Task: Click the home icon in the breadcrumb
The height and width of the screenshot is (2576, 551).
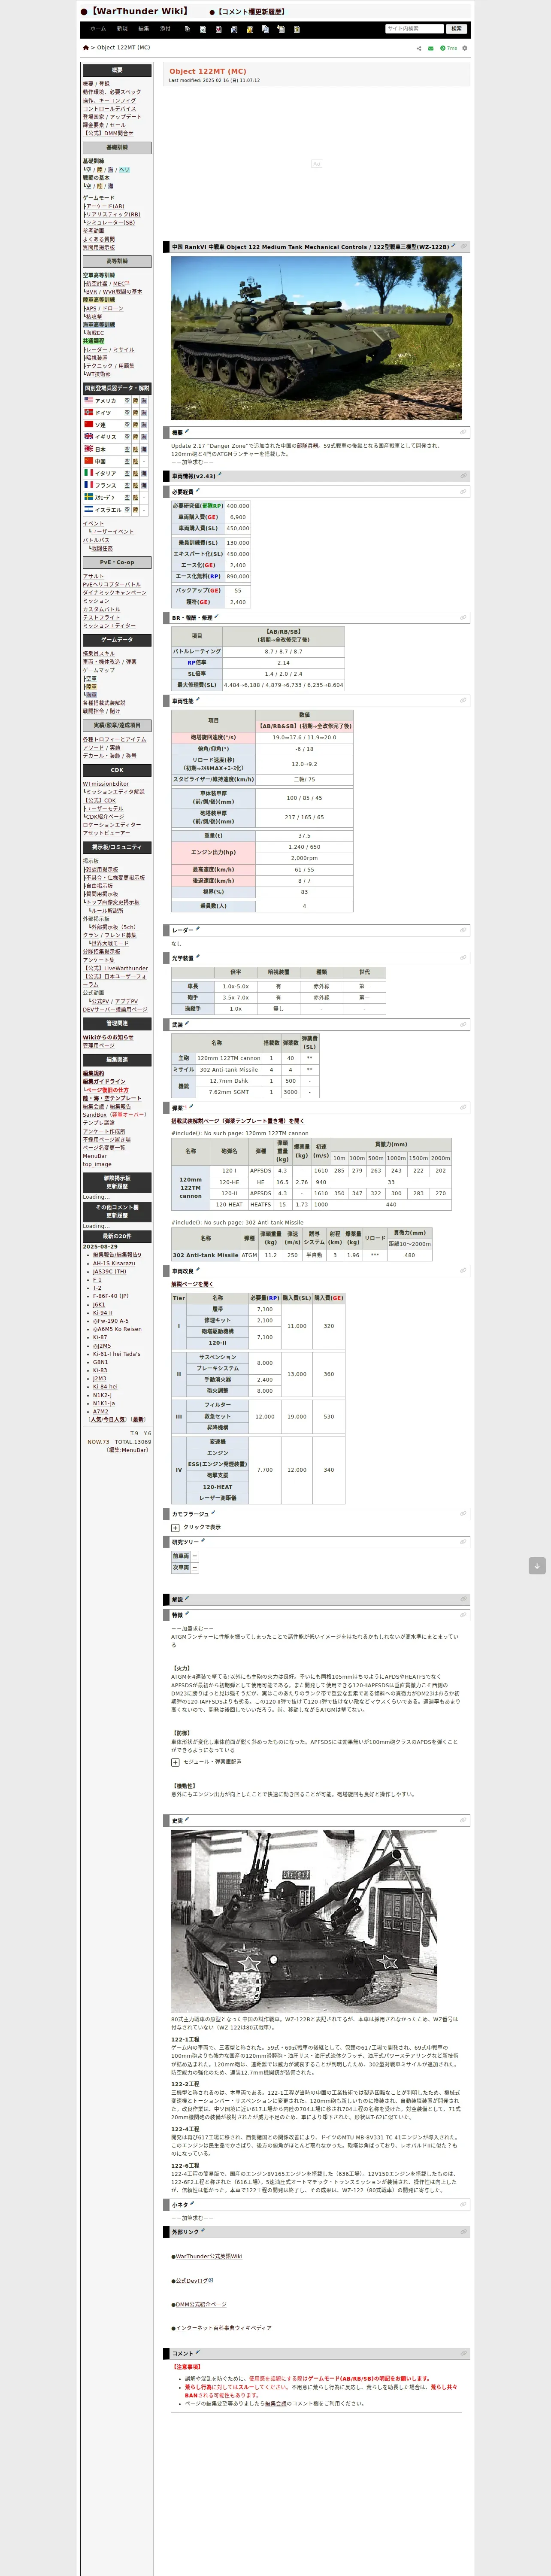Action: coord(85,47)
